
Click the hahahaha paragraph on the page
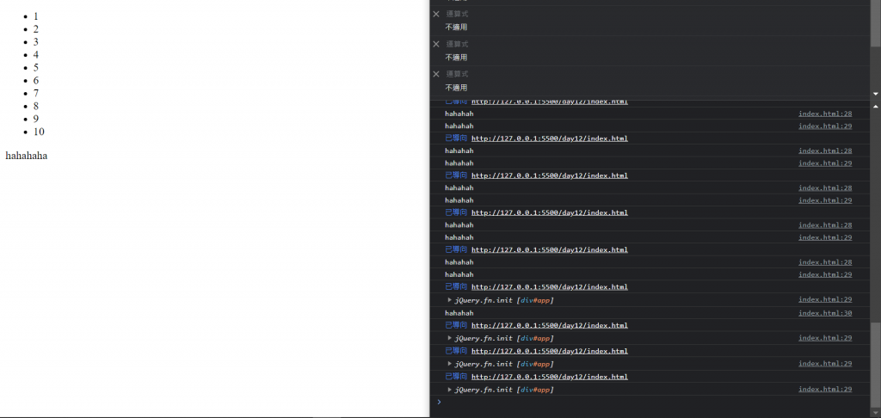27,156
